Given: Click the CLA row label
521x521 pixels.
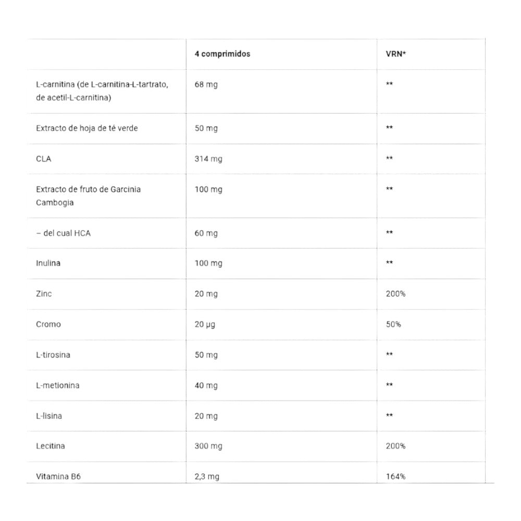Looking at the screenshot, I should click(x=44, y=159).
